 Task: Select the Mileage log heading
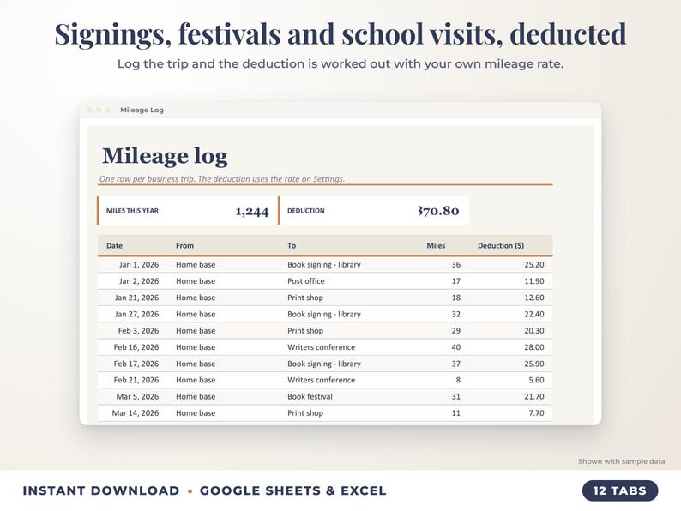(165, 156)
